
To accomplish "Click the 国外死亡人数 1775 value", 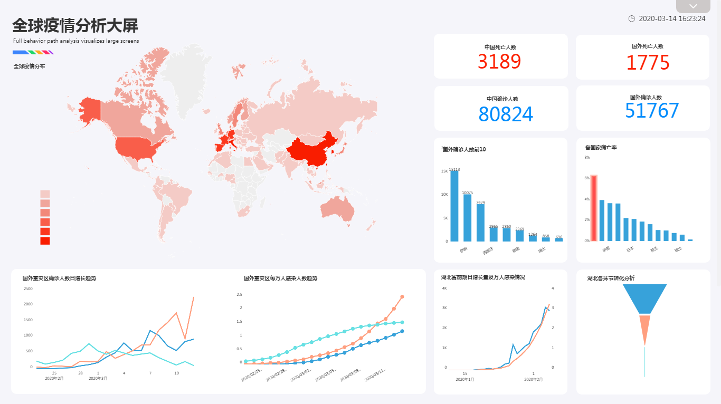I will click(648, 63).
